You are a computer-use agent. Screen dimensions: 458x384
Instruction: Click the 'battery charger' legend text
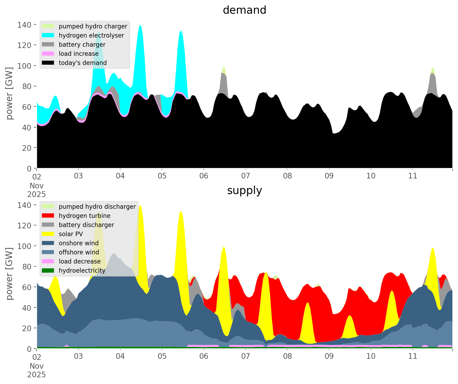[82, 45]
